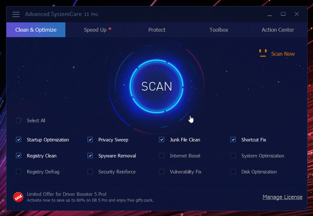Click the Scan Now text
The height and width of the screenshot is (216, 313).
283,54
